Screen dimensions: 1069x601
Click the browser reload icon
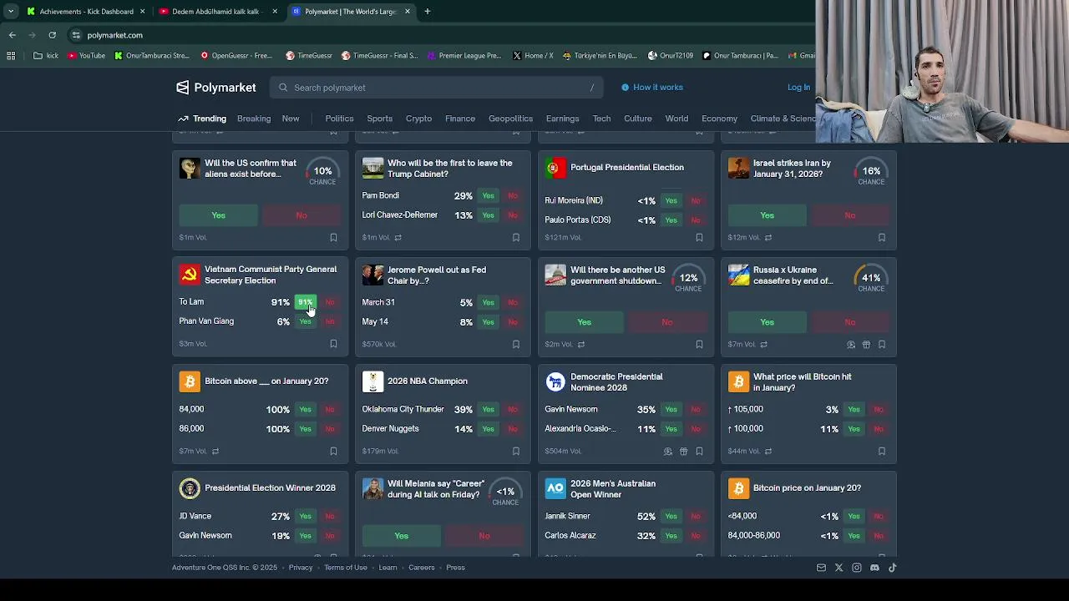point(52,35)
